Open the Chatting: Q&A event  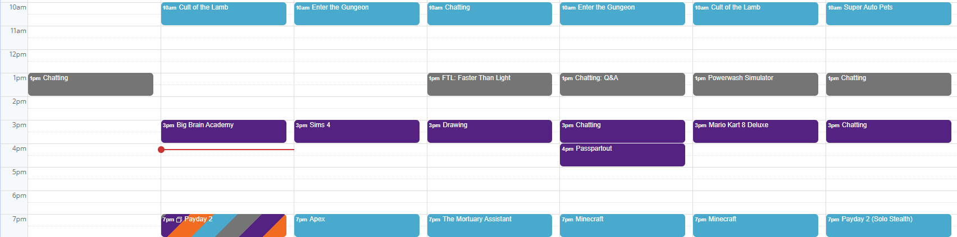(622, 84)
